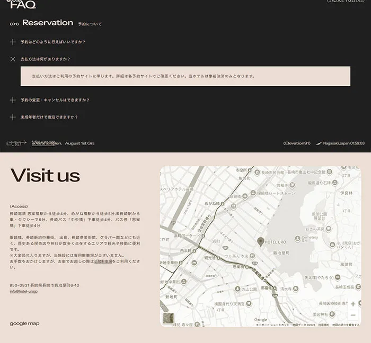Image resolution: width=371 pixels, height=343 pixels.
Task: Click the 小川凧店 marker icon
Action: pyautogui.click(x=332, y=245)
